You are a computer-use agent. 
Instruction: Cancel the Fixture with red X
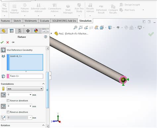pos(8,42)
